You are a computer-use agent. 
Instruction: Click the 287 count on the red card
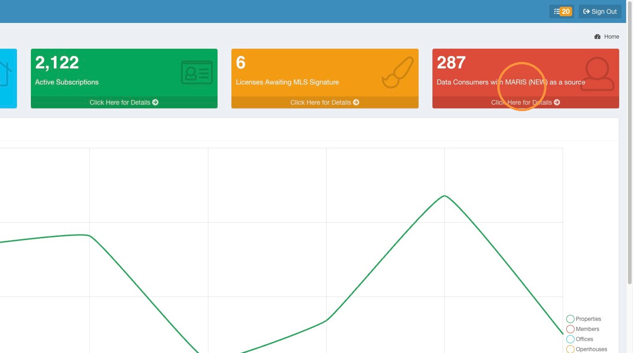click(451, 62)
